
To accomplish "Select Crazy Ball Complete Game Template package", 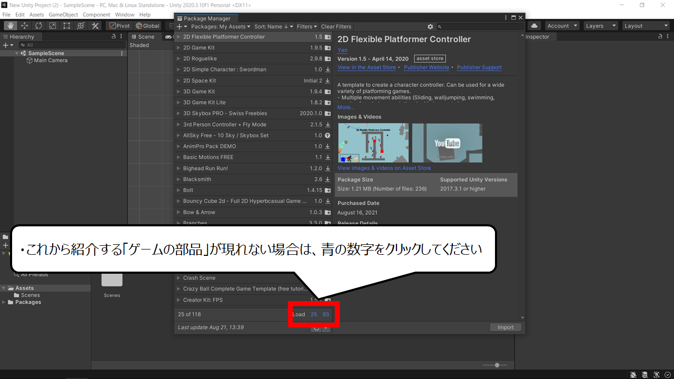I will click(253, 289).
